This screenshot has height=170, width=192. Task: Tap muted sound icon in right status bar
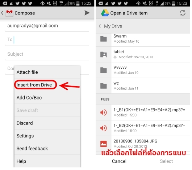click(145, 3)
